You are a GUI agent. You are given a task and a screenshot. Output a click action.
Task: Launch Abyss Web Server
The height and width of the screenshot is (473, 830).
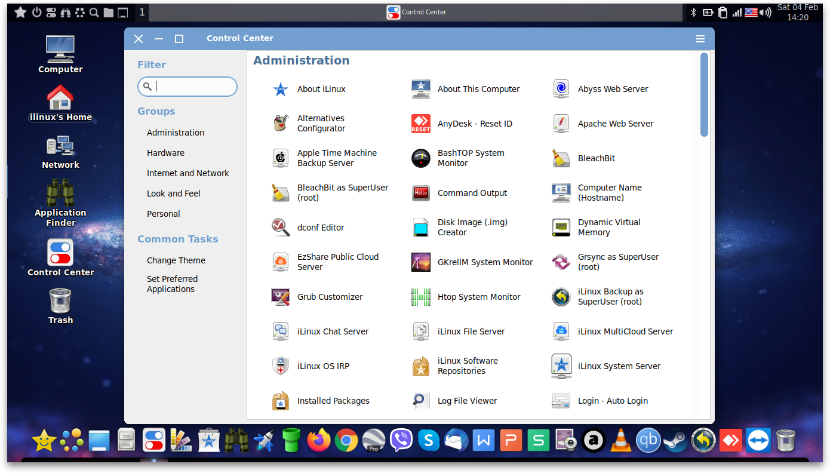click(x=600, y=89)
